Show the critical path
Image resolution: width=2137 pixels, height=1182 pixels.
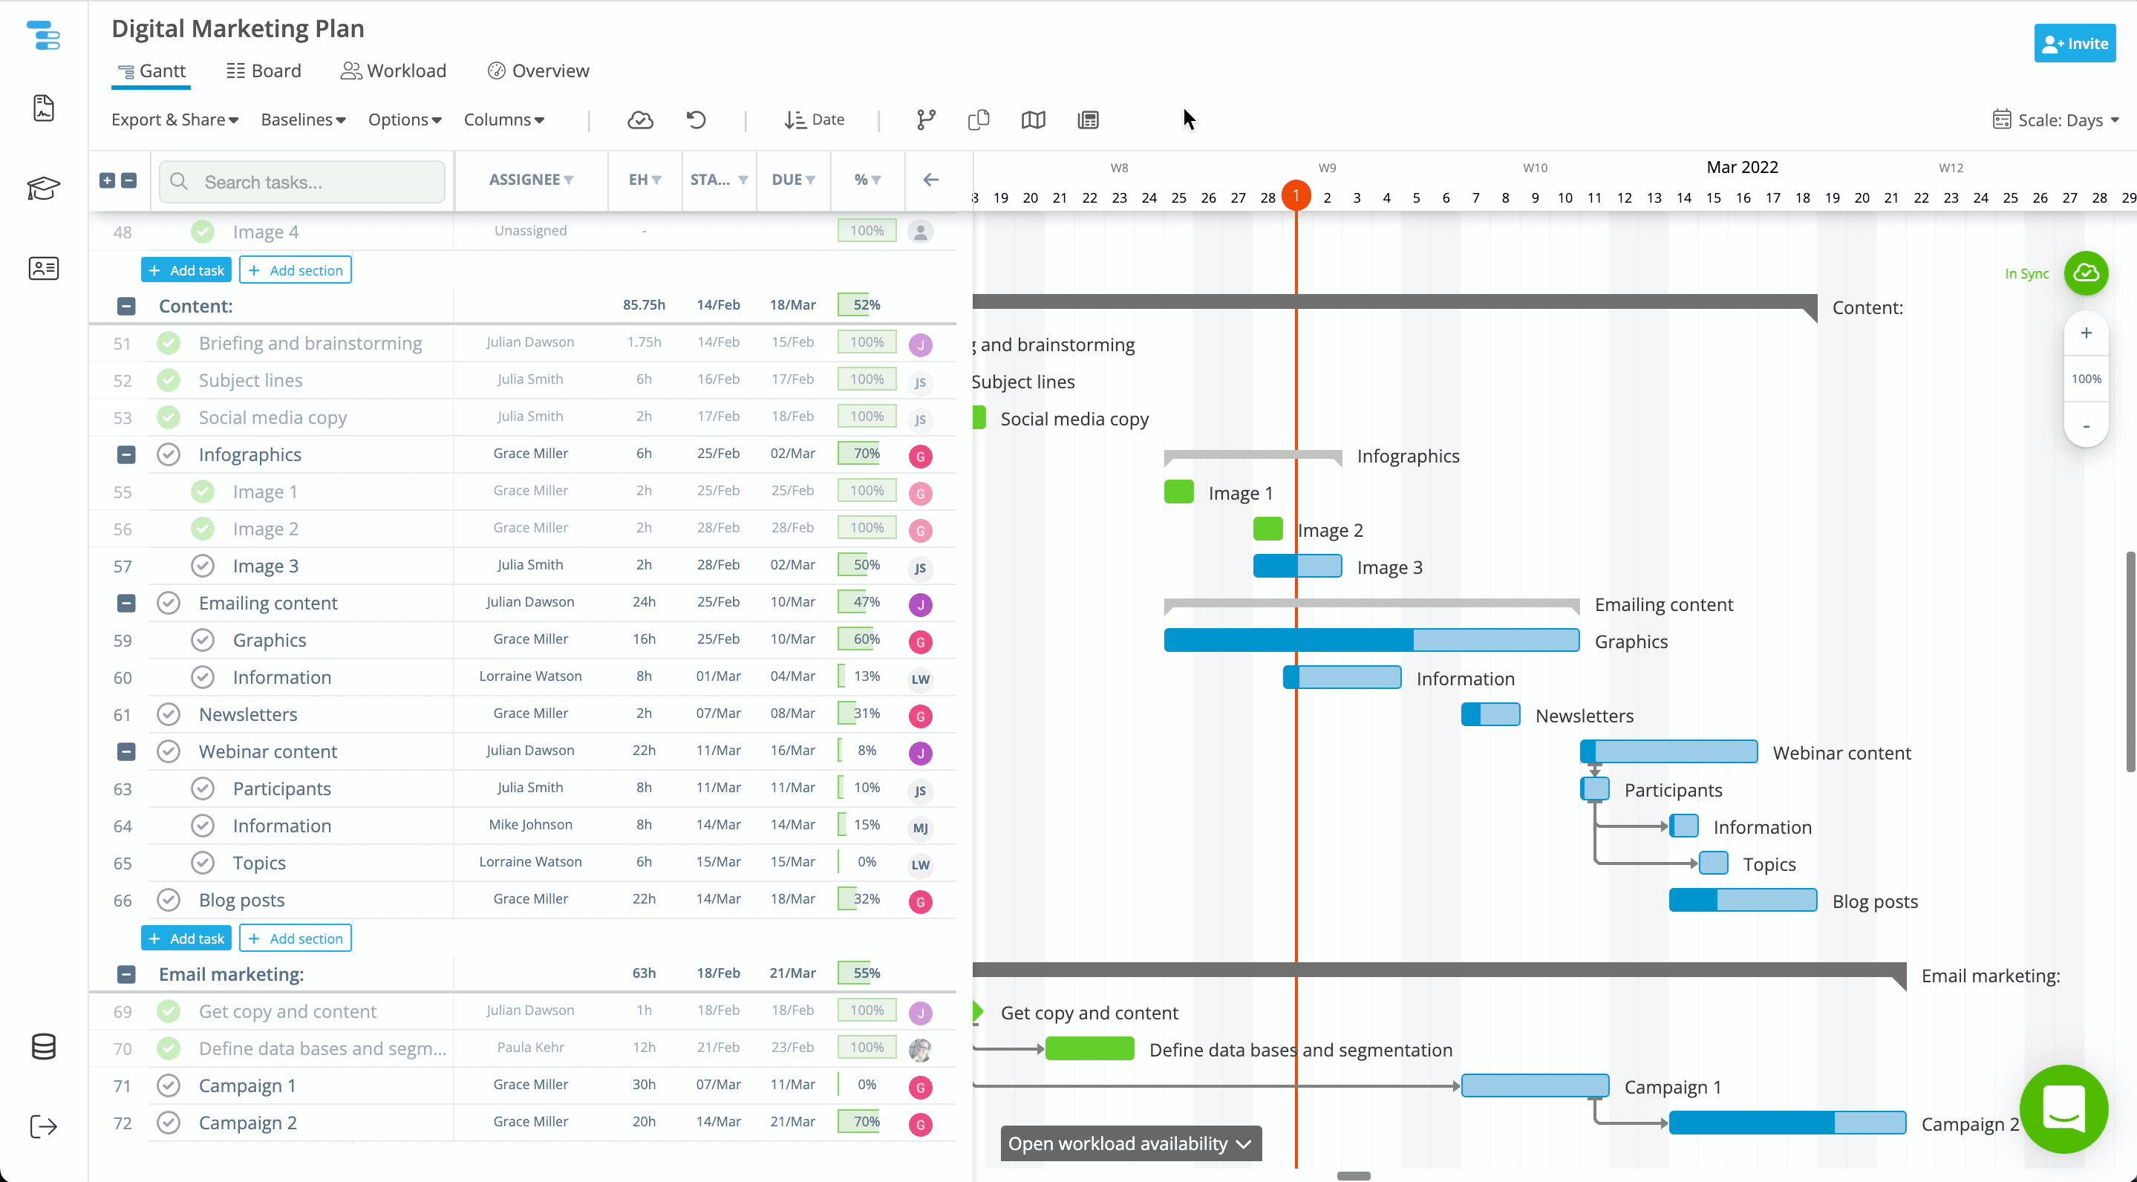[x=925, y=120]
